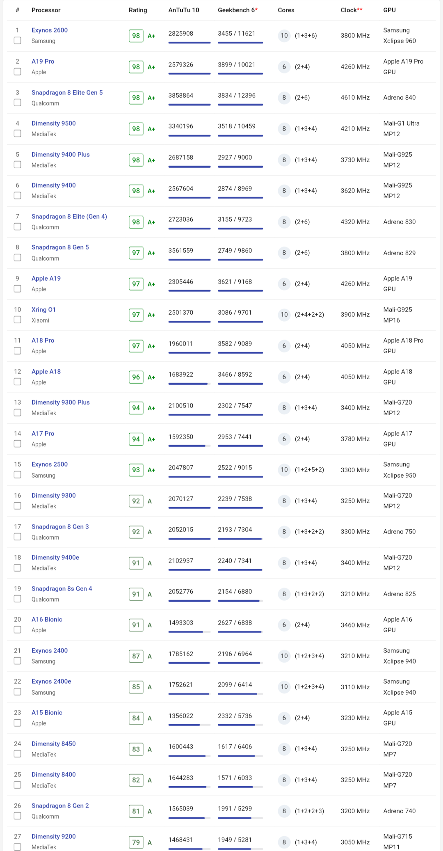443x851 pixels.
Task: Open the Exynos 2600 processor page
Action: (x=50, y=30)
